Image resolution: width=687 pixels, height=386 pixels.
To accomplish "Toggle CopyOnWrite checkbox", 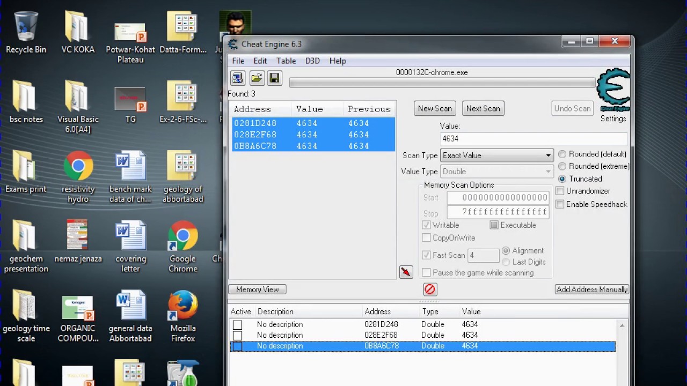I will 426,237.
